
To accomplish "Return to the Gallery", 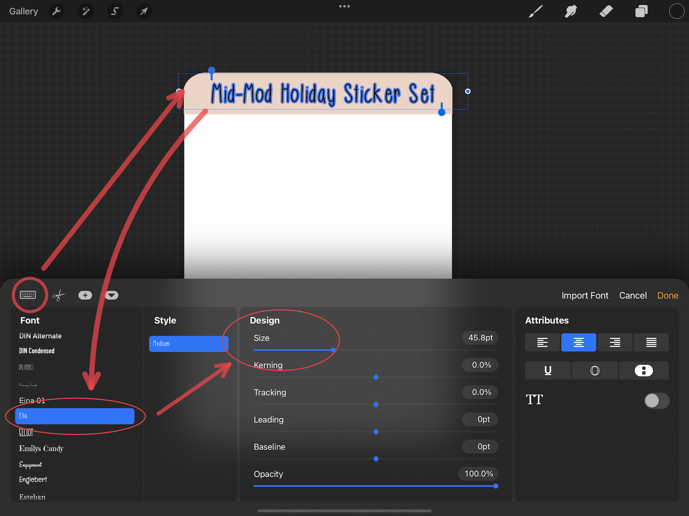I will pyautogui.click(x=23, y=11).
